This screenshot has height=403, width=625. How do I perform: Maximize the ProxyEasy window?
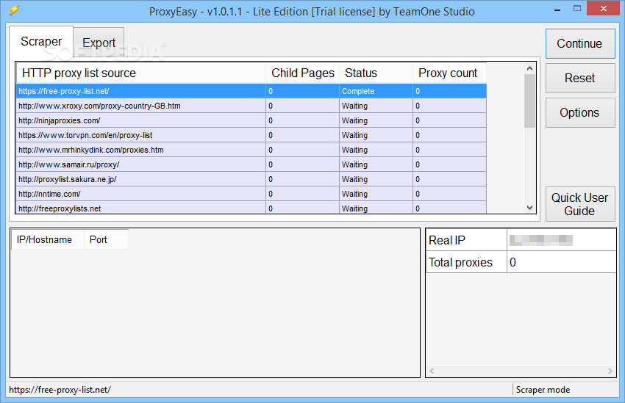pyautogui.click(x=576, y=9)
